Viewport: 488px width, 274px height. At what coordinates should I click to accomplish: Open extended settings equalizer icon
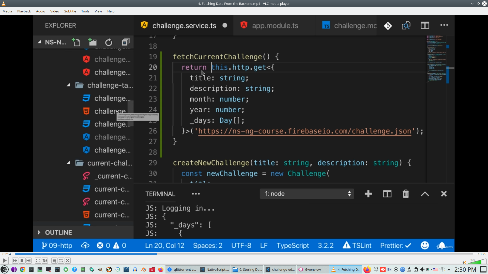coord(45,261)
